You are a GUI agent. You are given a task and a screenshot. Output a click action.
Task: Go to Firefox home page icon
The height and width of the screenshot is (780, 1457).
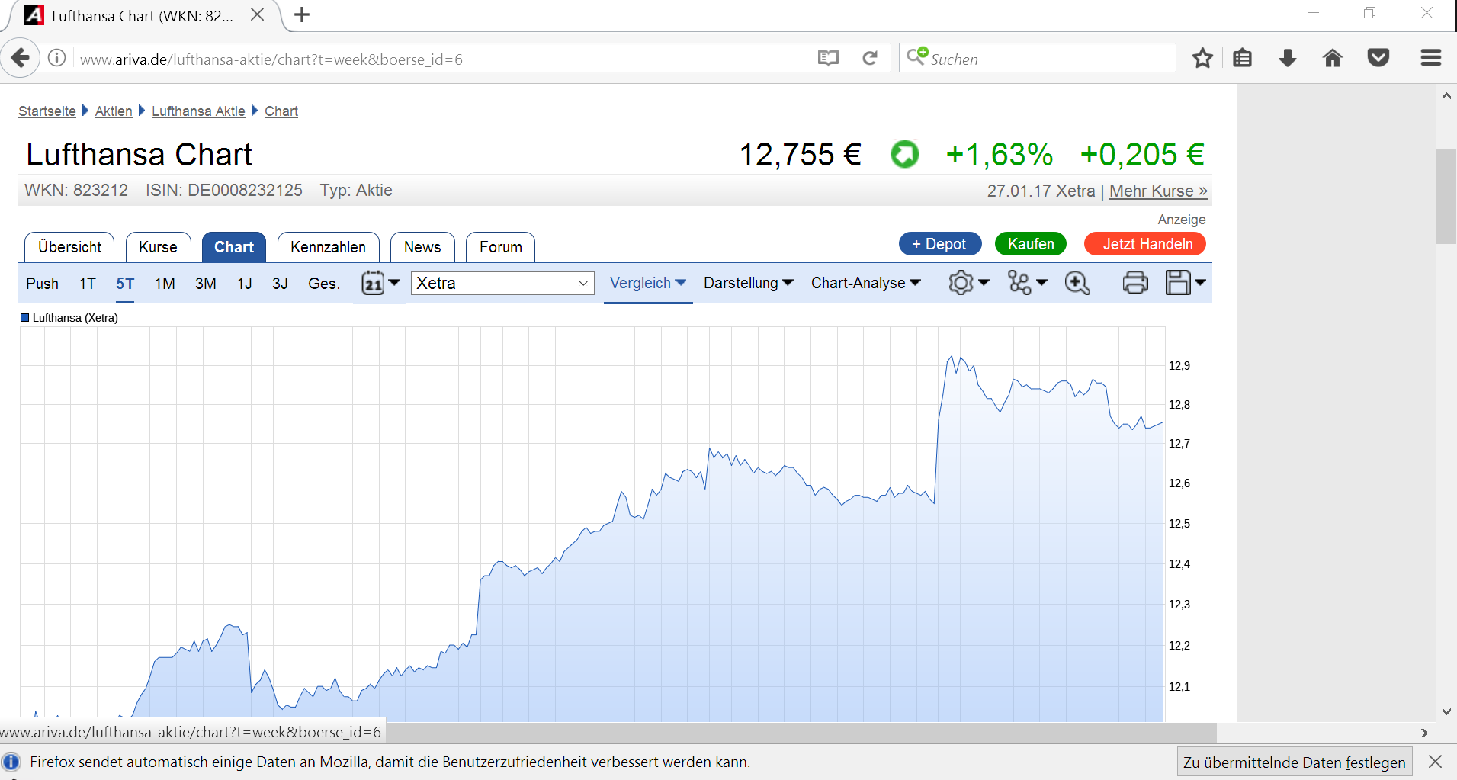pyautogui.click(x=1333, y=58)
